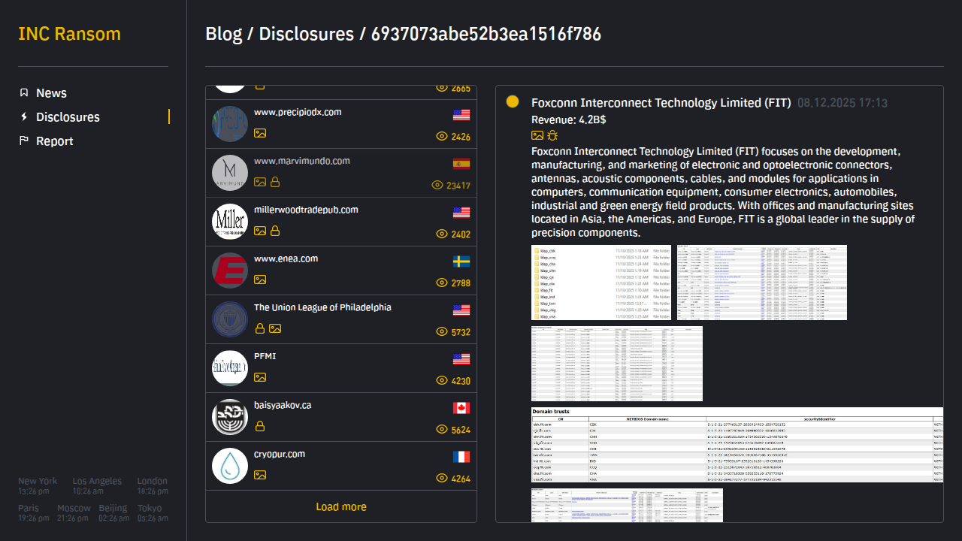Select the Disclosures sidebar item

(68, 117)
